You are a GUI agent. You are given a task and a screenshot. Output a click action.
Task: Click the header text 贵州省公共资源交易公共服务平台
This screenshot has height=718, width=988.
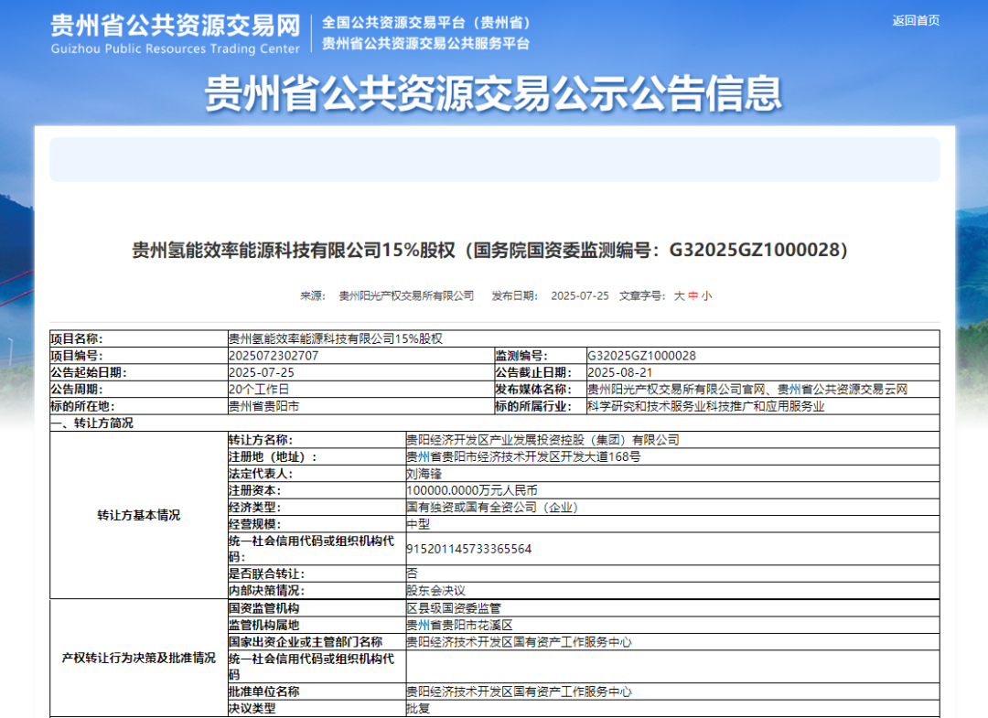click(x=426, y=44)
